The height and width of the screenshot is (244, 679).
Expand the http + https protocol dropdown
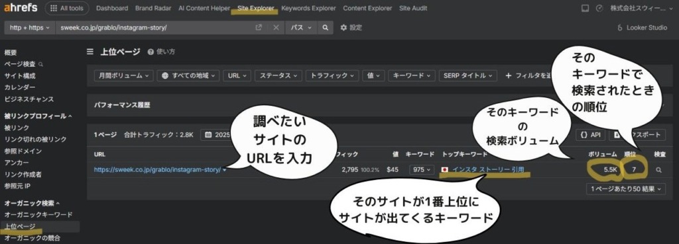point(29,28)
